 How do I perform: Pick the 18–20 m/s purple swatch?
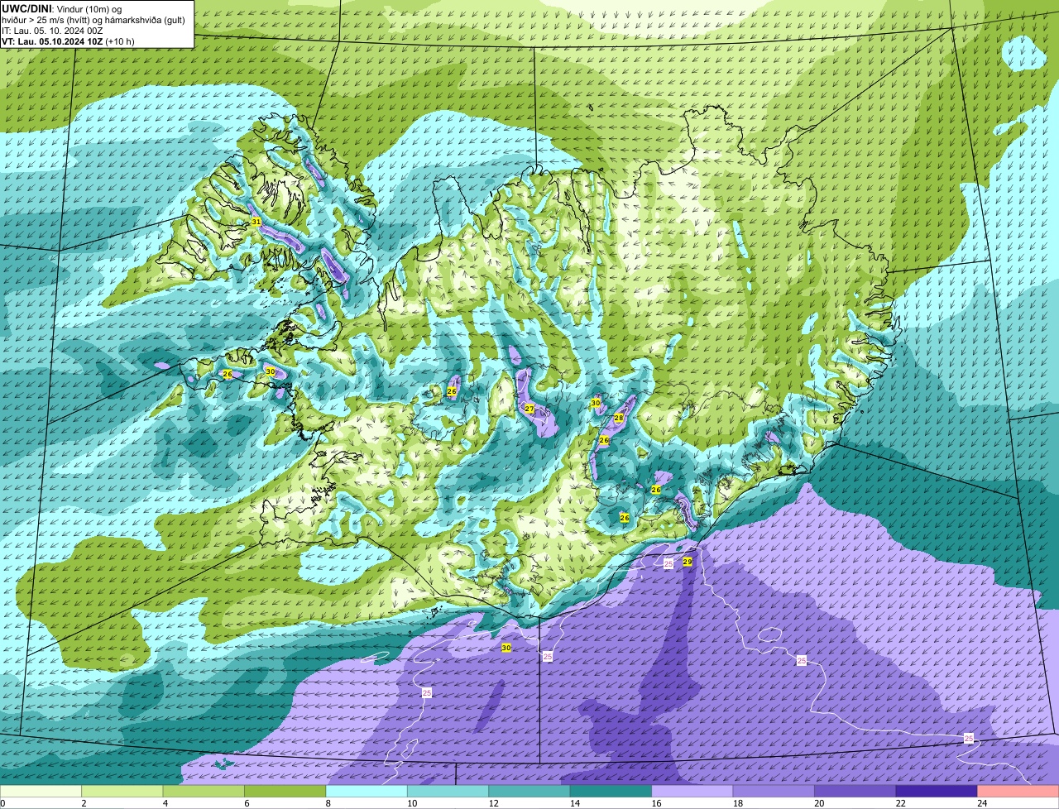(x=774, y=792)
